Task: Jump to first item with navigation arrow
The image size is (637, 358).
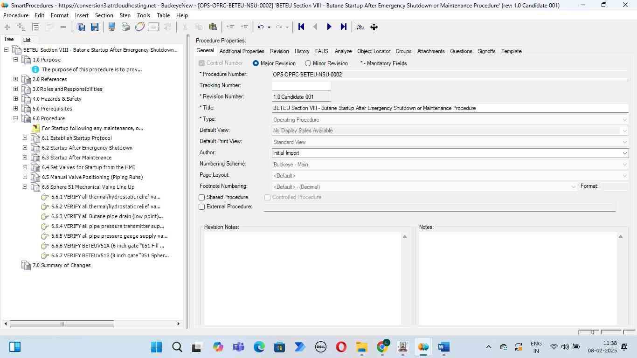Action: 301,27
